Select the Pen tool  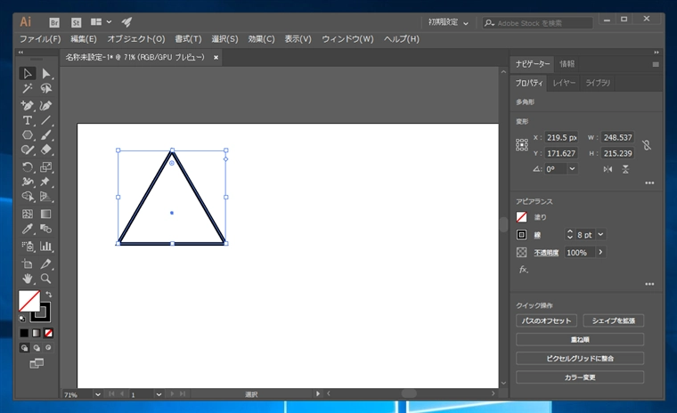click(28, 105)
